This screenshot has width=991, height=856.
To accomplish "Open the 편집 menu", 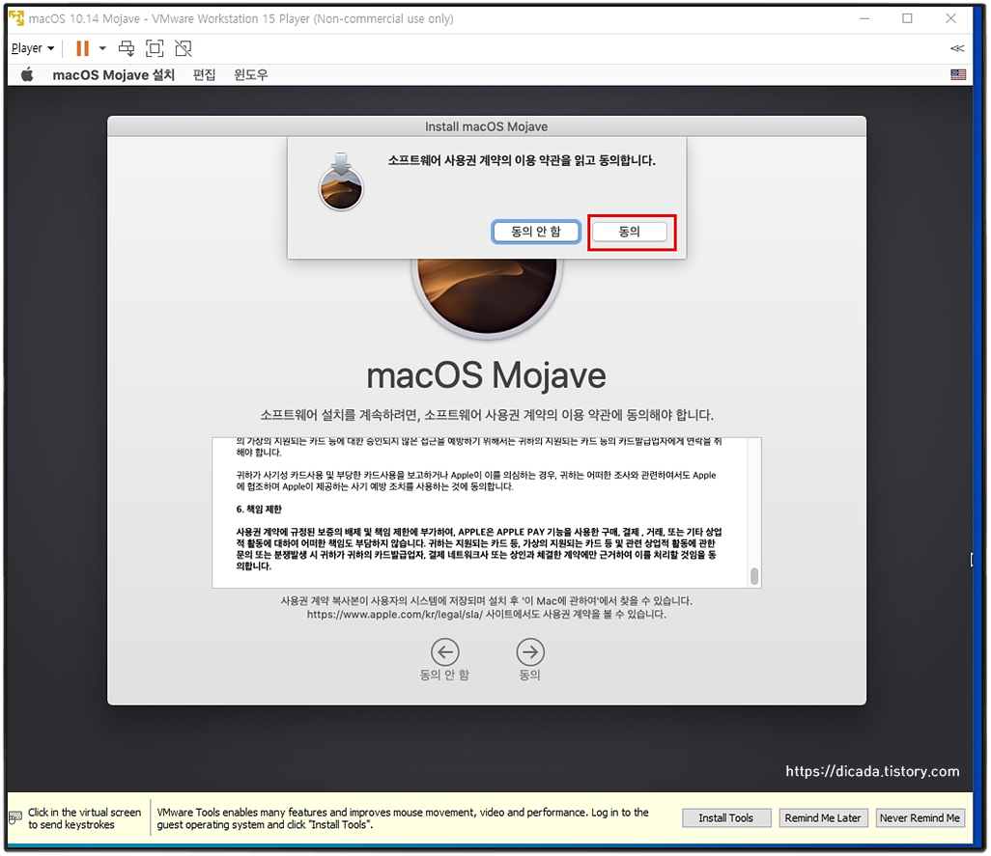I will 204,75.
